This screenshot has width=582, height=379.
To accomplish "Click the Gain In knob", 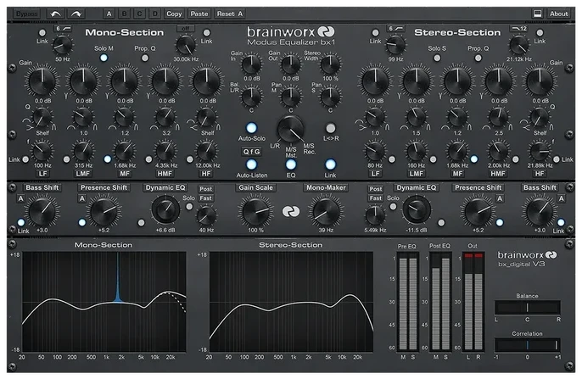I will tap(251, 64).
